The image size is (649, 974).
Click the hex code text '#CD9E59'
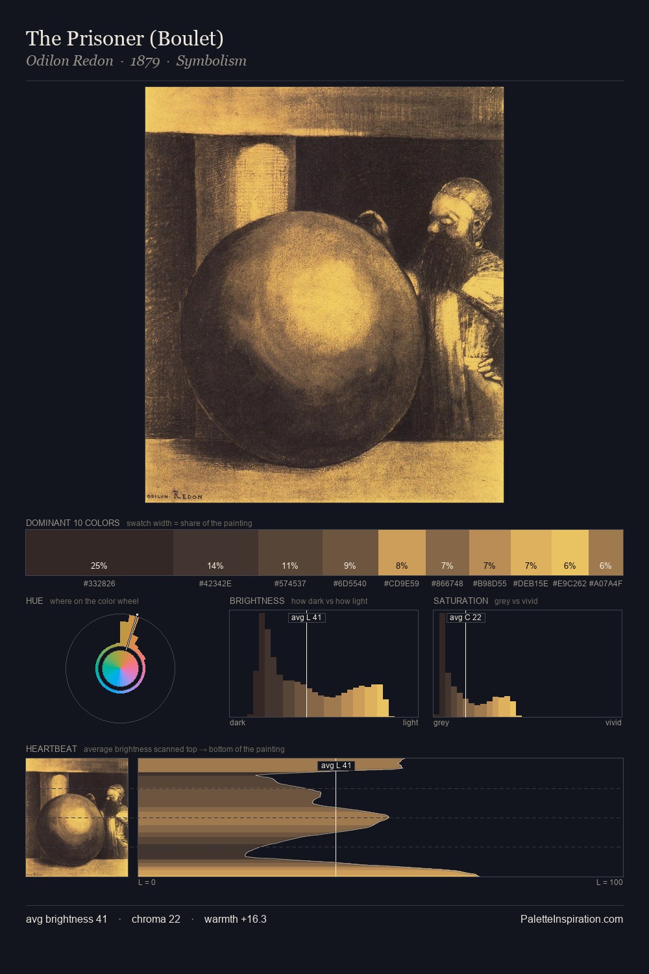click(402, 584)
